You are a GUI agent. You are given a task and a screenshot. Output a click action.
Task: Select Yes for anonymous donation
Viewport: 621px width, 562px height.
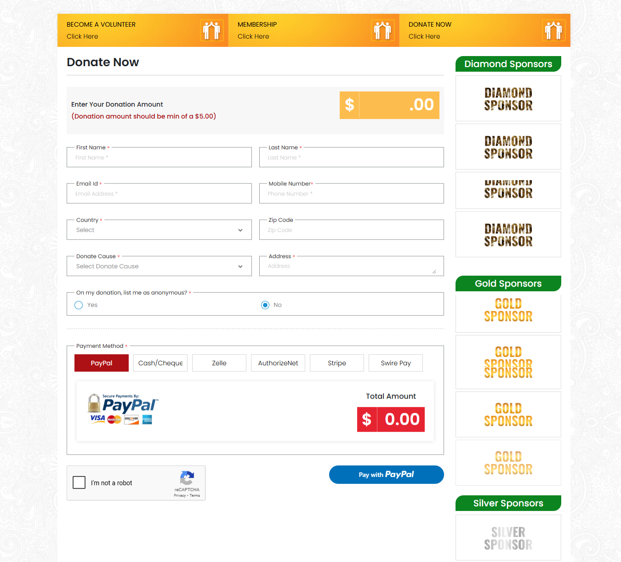coord(79,305)
